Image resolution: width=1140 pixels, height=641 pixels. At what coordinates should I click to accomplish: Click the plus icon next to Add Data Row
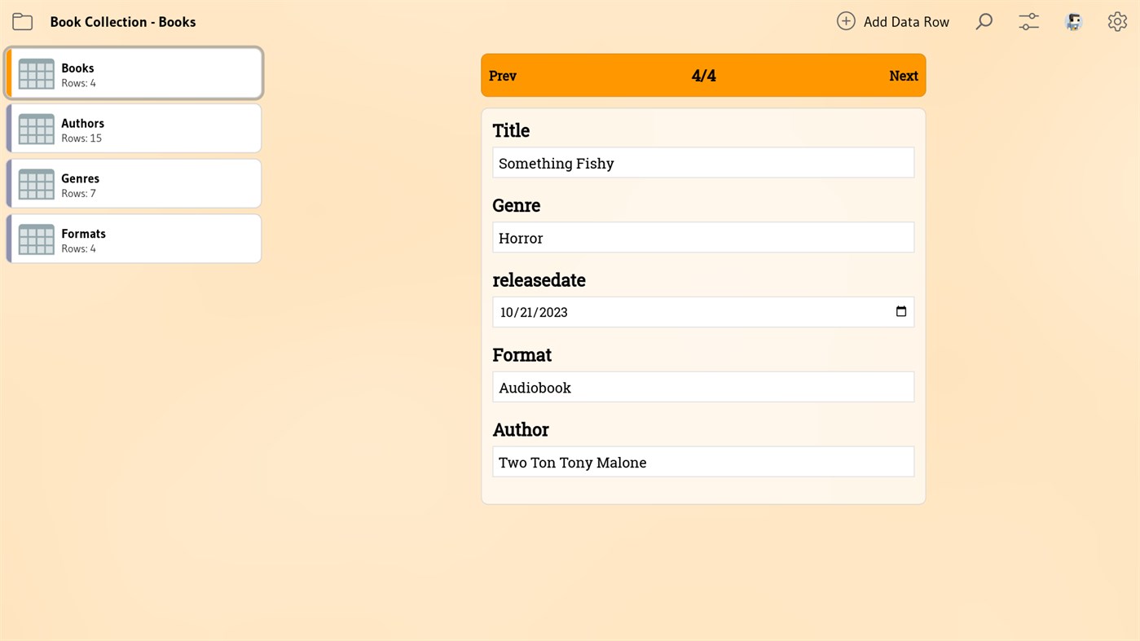pos(845,21)
